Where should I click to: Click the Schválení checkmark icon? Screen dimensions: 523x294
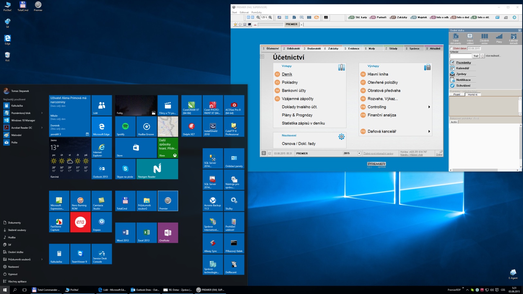(452, 86)
